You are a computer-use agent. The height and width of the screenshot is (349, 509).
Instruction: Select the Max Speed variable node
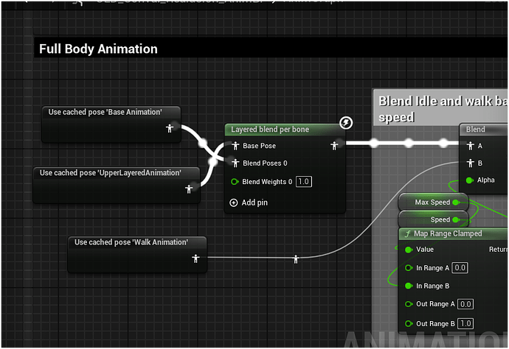pos(433,202)
